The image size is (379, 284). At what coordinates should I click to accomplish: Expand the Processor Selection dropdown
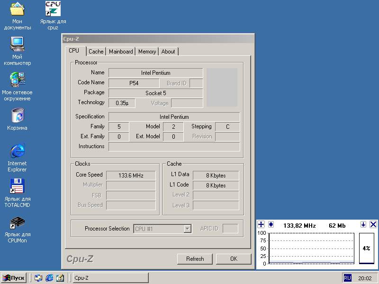pyautogui.click(x=188, y=229)
